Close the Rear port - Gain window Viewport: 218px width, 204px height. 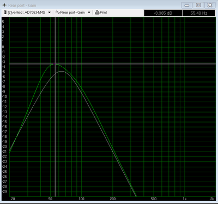(x=210, y=5)
